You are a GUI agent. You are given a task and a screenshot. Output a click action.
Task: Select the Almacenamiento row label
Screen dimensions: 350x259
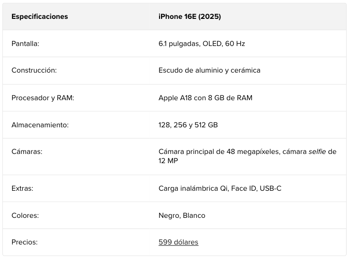pos(40,125)
